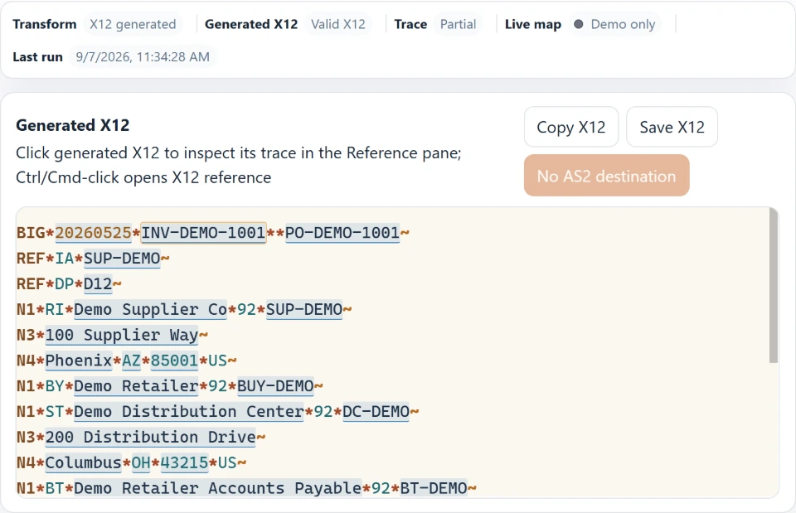Click the BT-DEMO identifier
This screenshot has height=513, width=796.
coord(434,488)
